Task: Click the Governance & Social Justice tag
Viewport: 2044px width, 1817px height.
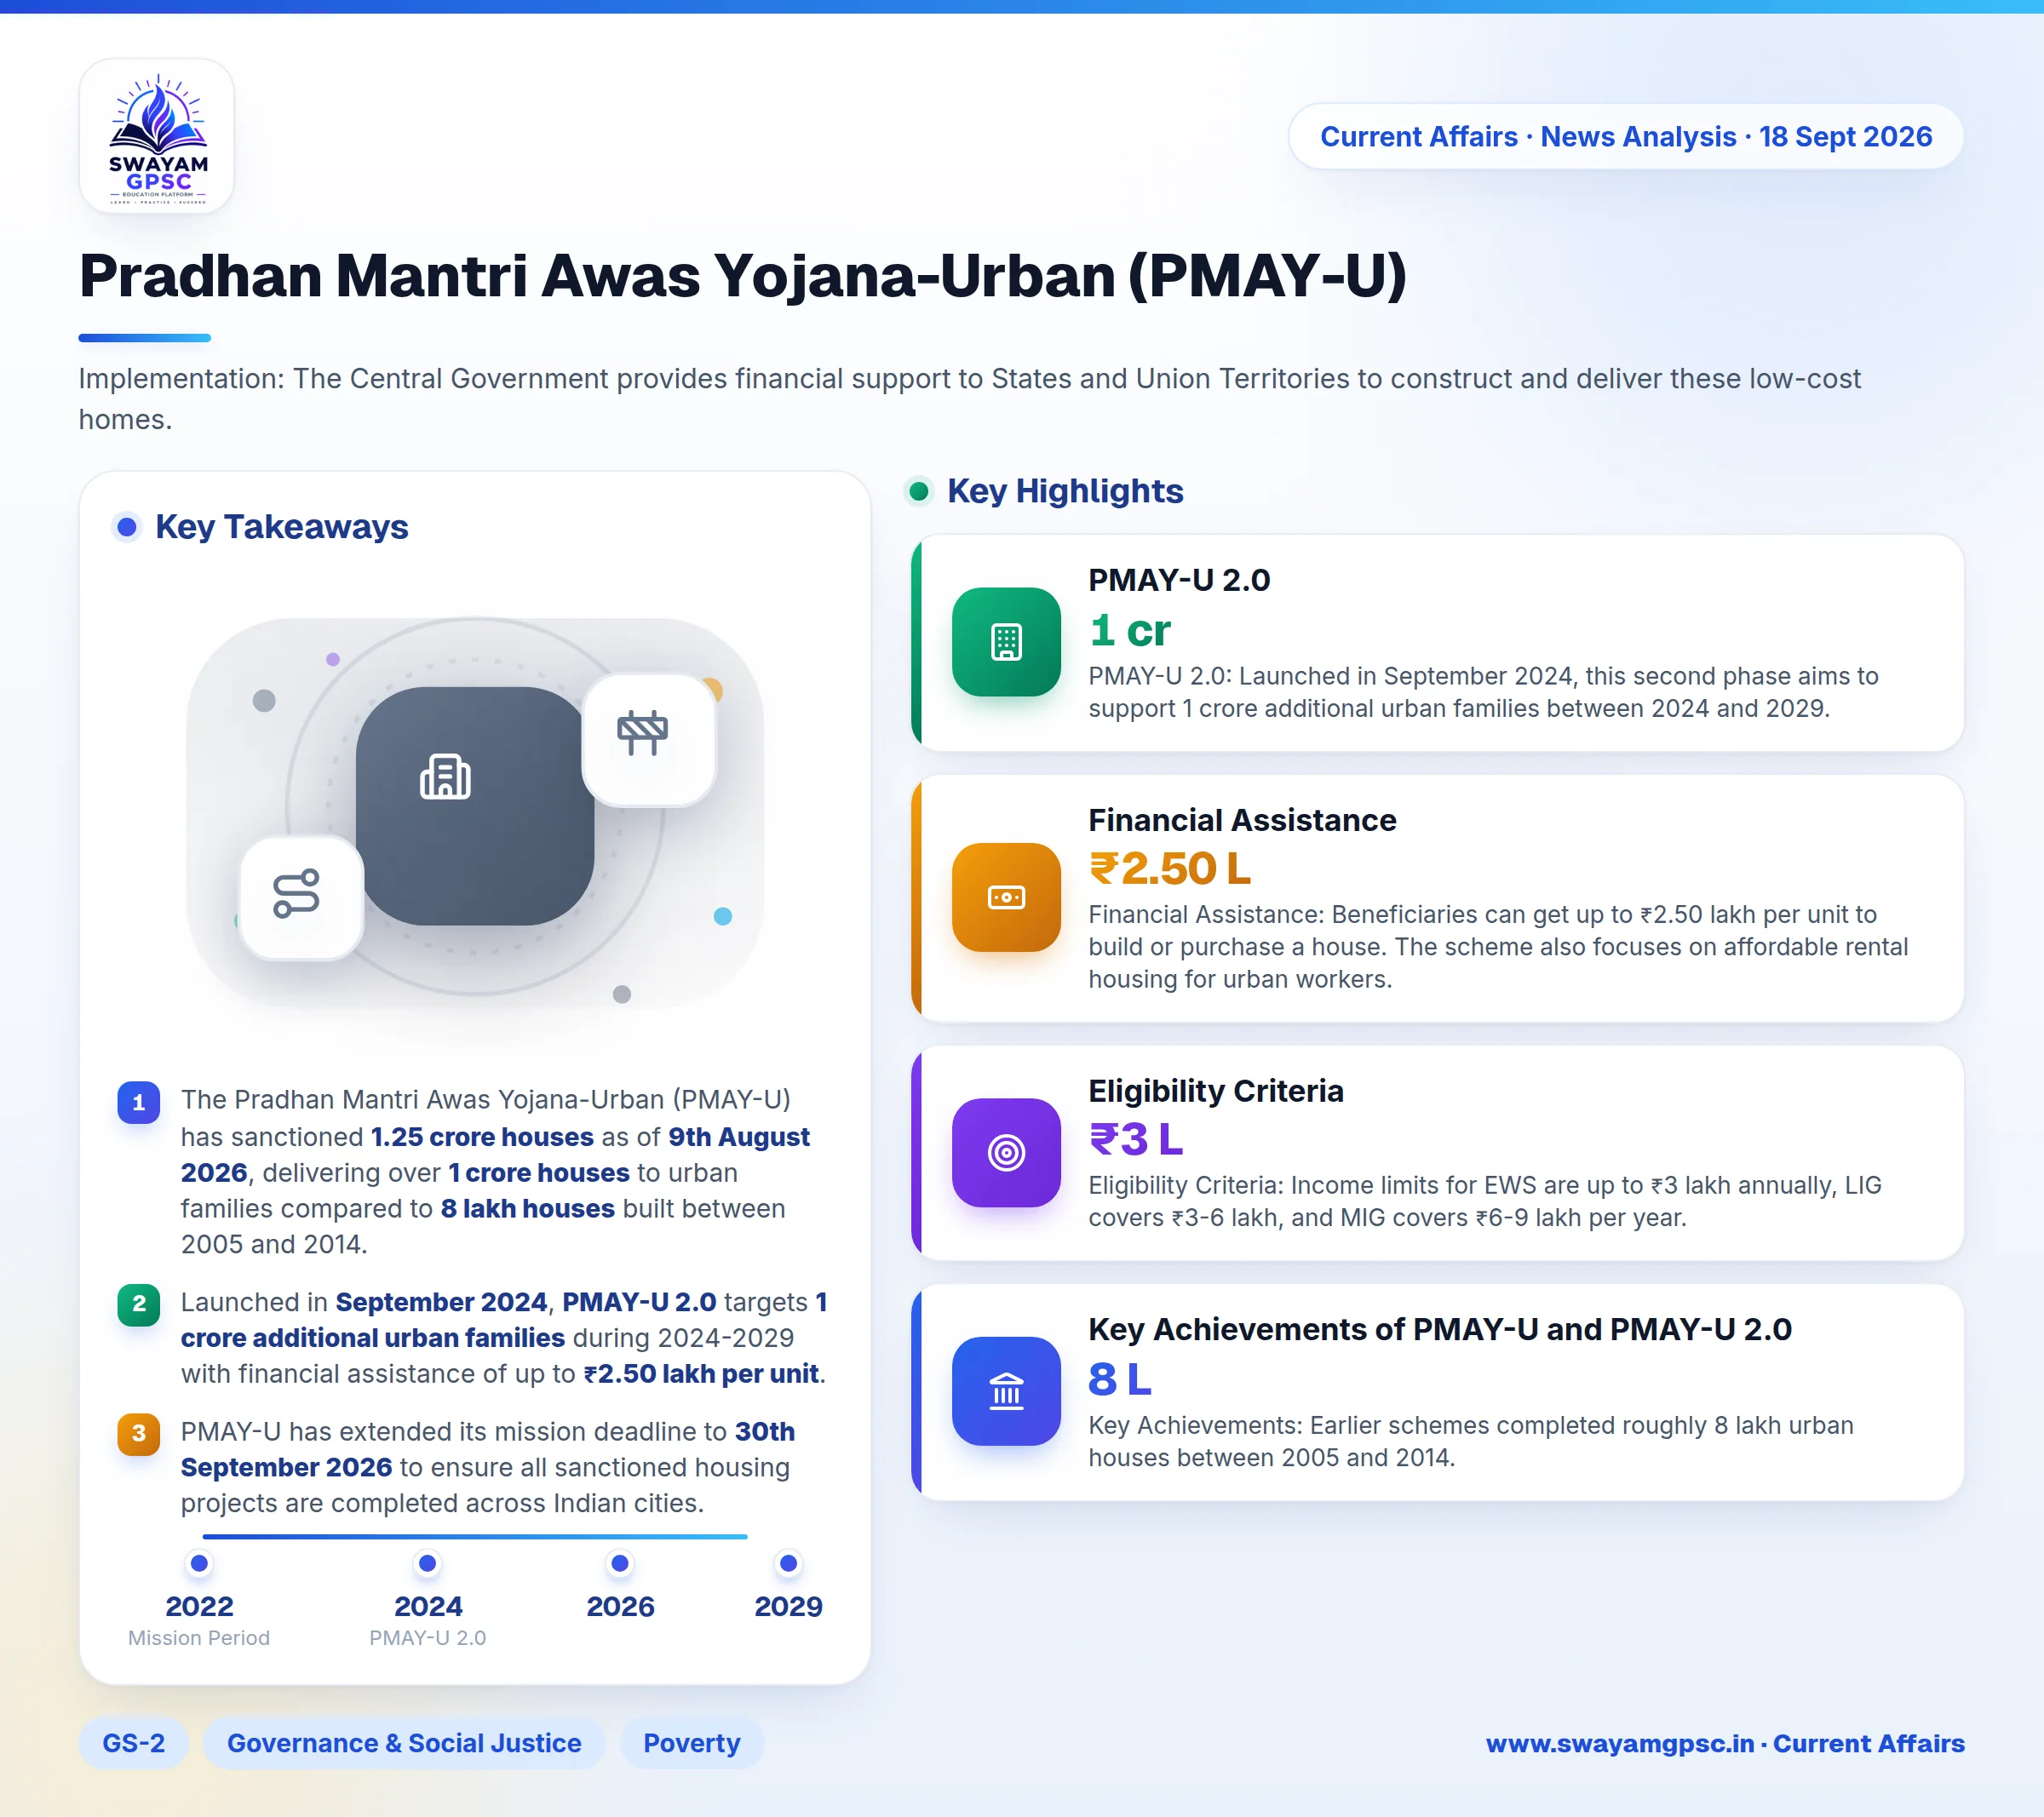Action: coord(404,1743)
